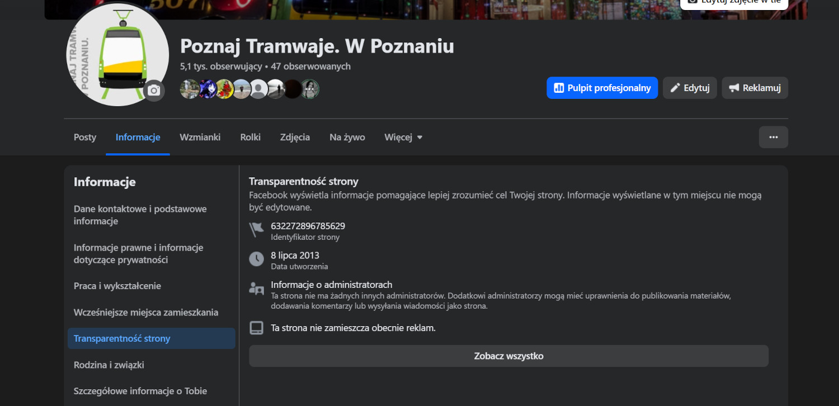Open the Wzmianki tab
The image size is (839, 406).
click(200, 137)
